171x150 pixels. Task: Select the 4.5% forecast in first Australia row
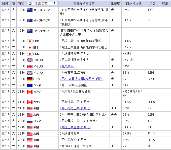(151, 10)
